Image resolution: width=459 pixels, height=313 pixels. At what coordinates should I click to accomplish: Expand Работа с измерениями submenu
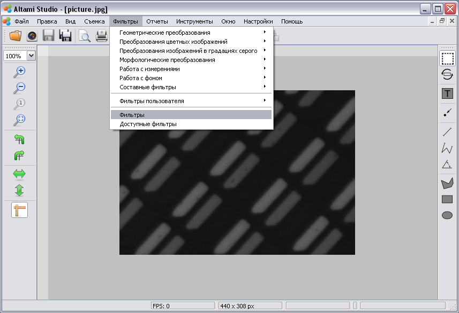click(191, 69)
